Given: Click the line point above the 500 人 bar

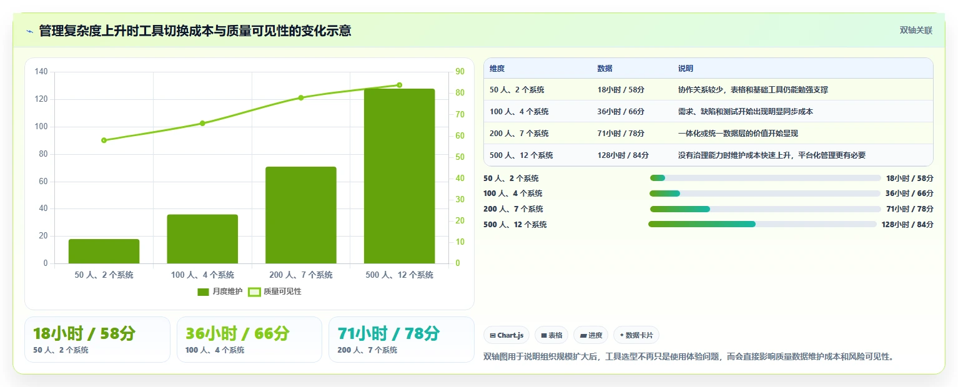Looking at the screenshot, I should (x=399, y=85).
